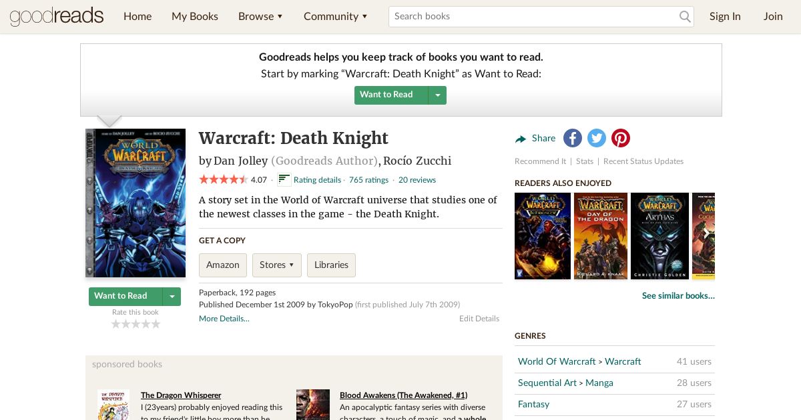View the 765 ratings link
Screen dimensions: 801x420
pyautogui.click(x=368, y=180)
